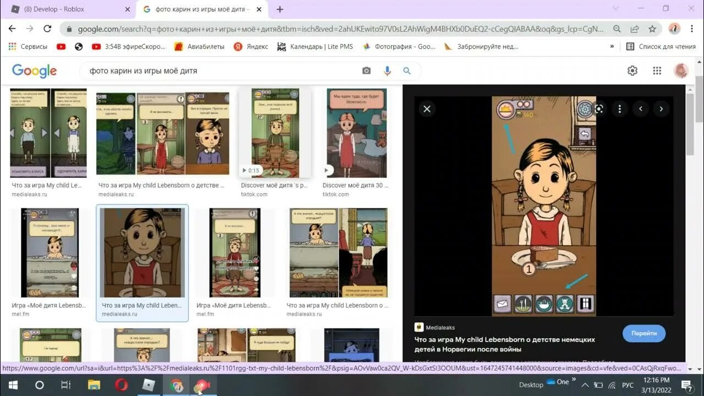Open Список для чтения reading list

661,47
